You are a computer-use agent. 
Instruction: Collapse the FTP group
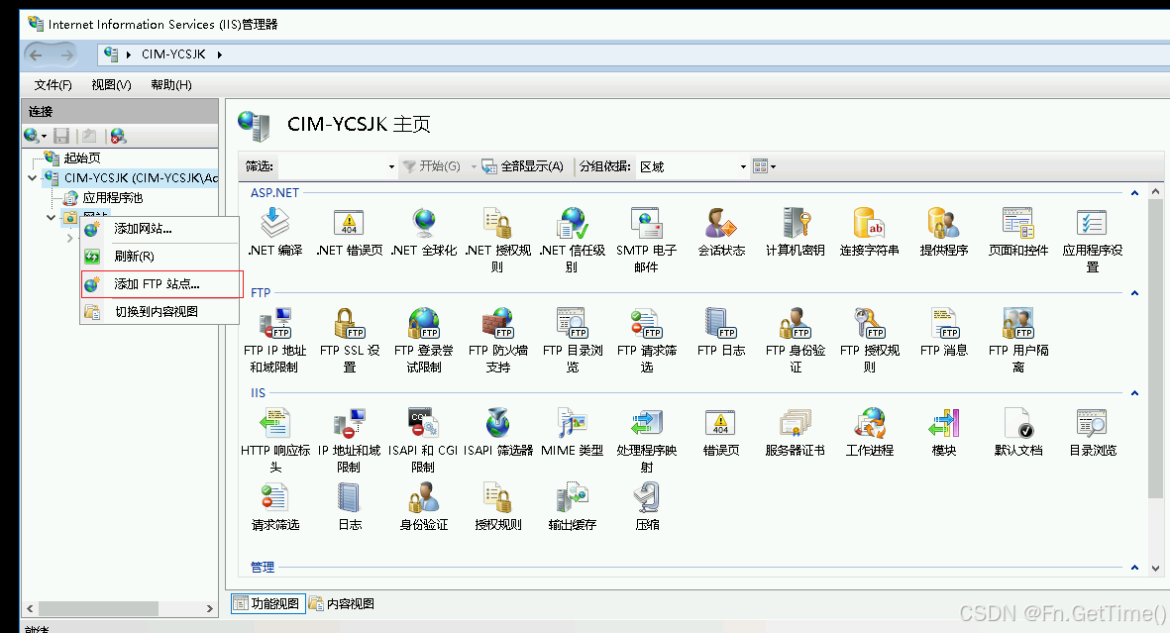pos(1134,293)
